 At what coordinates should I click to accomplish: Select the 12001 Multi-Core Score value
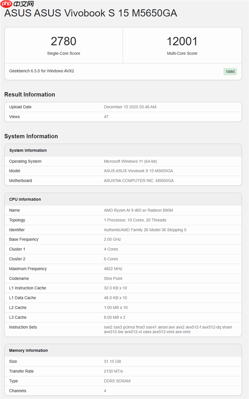click(x=182, y=42)
